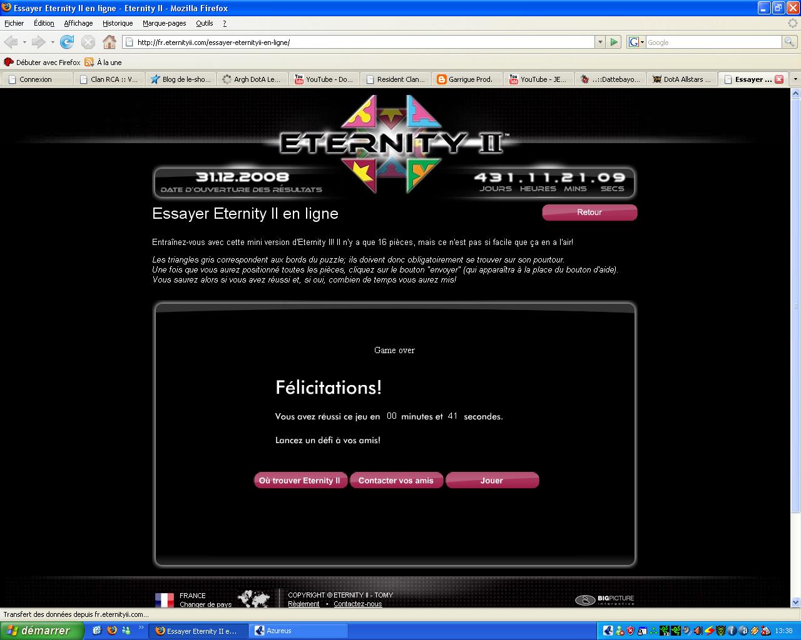Click the Big Picture interactive logo
Screen dimensions: 801x640
(605, 599)
